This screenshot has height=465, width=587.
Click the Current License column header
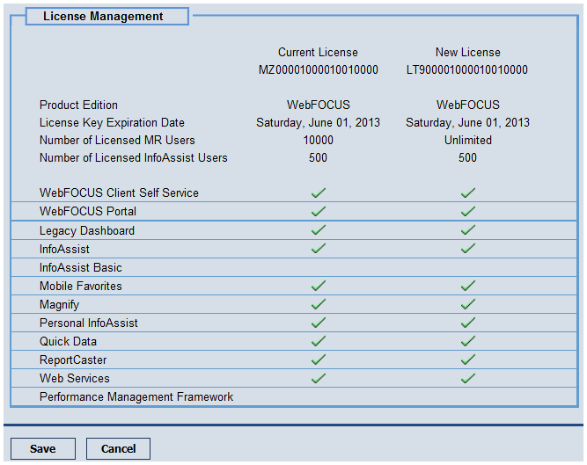(318, 53)
